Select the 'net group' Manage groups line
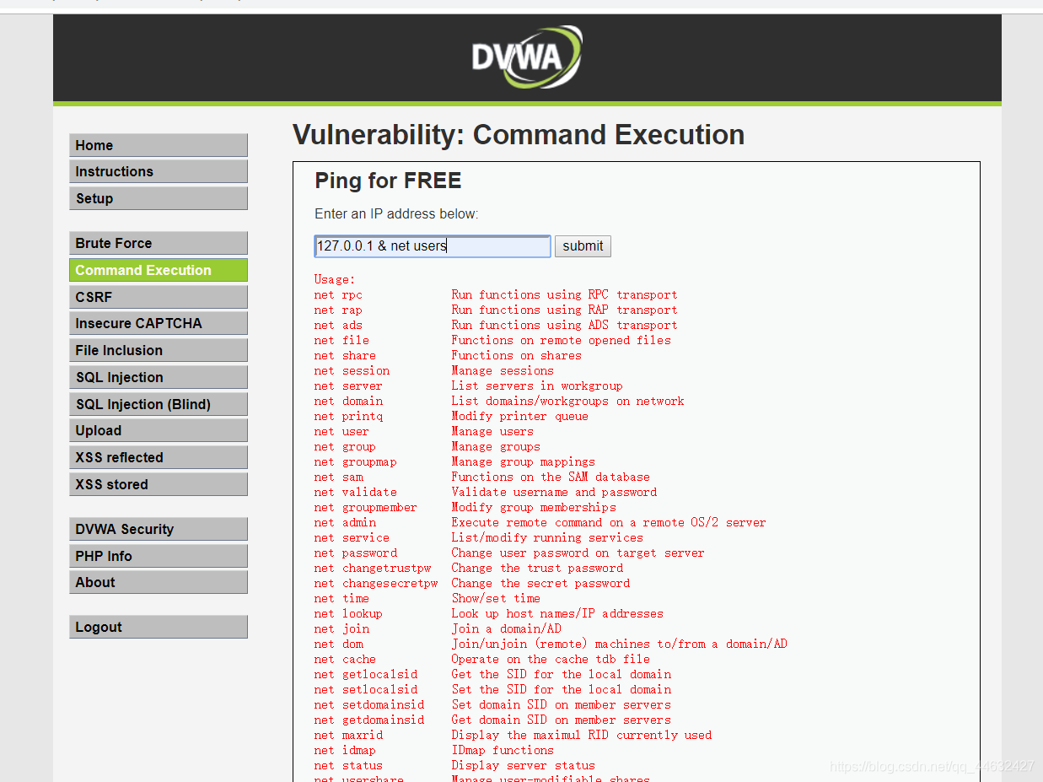Image resolution: width=1043 pixels, height=782 pixels. point(427,446)
